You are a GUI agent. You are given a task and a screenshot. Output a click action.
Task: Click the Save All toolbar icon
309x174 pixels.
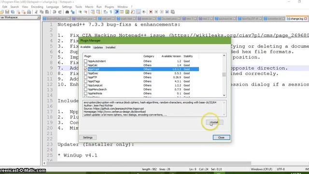coord(13,12)
